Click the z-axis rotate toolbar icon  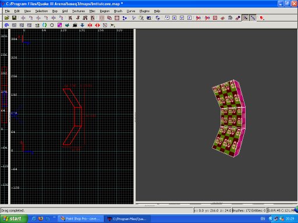coord(61,18)
